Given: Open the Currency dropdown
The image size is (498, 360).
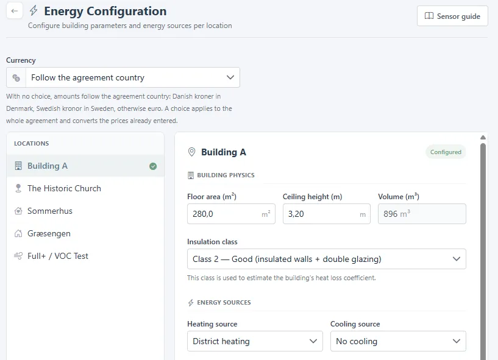Looking at the screenshot, I should (123, 77).
